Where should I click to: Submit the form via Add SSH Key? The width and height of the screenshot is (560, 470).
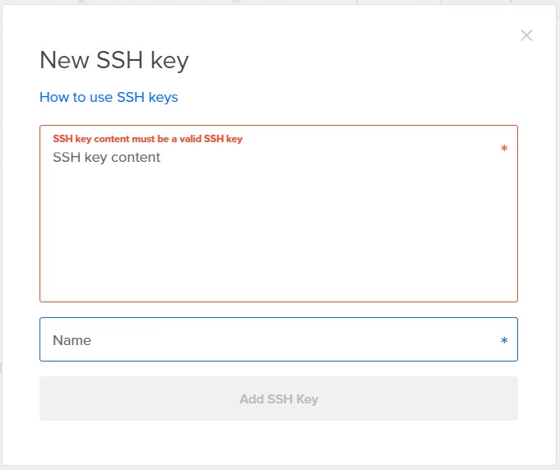tap(278, 399)
